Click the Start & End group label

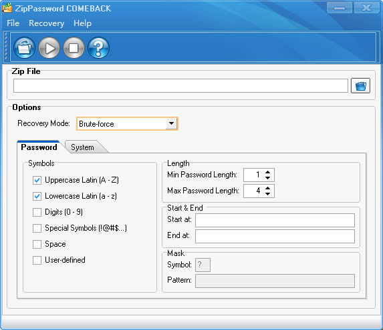click(185, 208)
